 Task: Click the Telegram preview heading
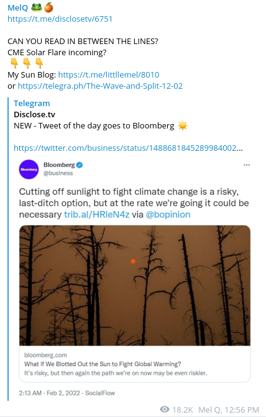click(x=32, y=103)
